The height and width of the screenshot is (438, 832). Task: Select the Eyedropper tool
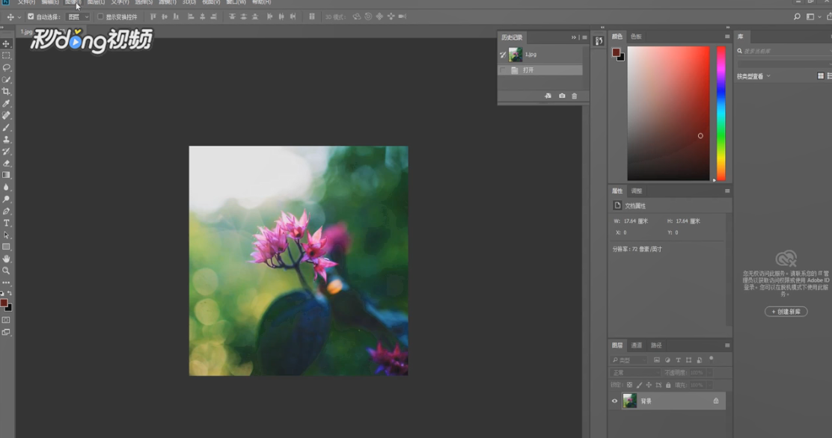click(x=7, y=103)
